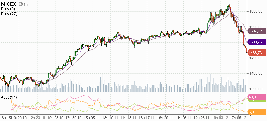Click the 1ч timeframe label
267x121 pixels.
click(25, 4)
